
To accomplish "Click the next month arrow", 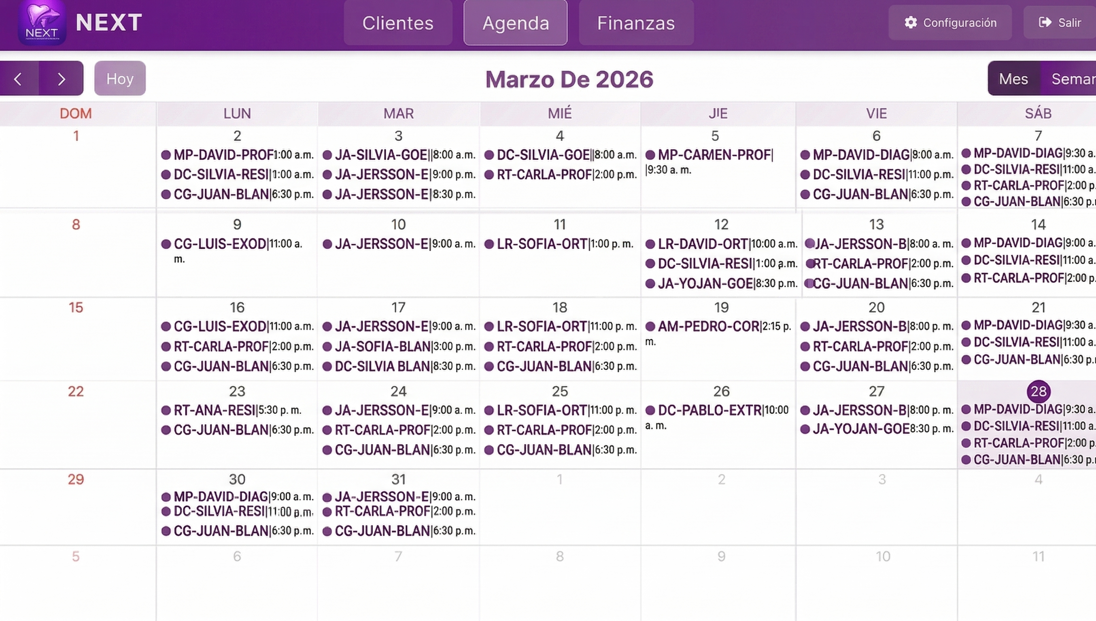I will point(61,78).
